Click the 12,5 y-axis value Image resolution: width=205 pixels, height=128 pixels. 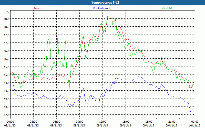click(7, 115)
